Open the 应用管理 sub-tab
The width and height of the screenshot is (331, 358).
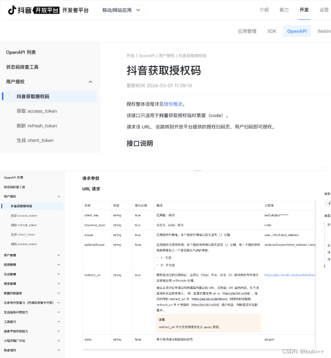(247, 31)
